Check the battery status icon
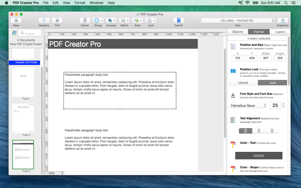Screen dimensions: 301x188 pos(255,3)
